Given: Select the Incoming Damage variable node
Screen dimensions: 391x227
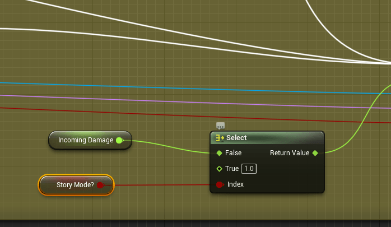Looking at the screenshot, I should (86, 140).
